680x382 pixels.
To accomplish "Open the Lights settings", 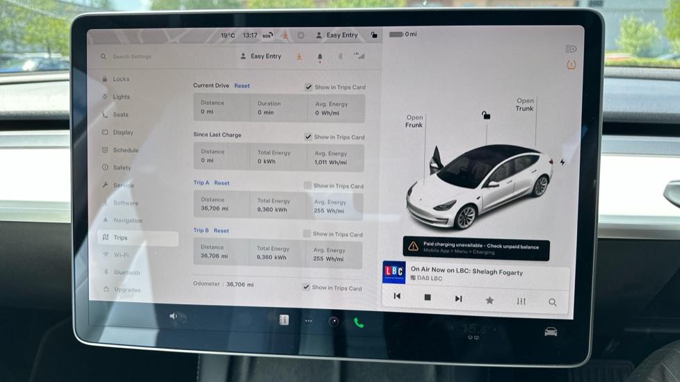I will pyautogui.click(x=116, y=97).
